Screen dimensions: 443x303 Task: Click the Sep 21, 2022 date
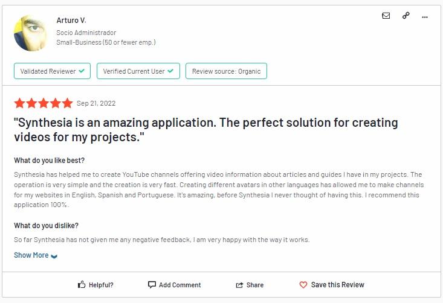(x=96, y=103)
